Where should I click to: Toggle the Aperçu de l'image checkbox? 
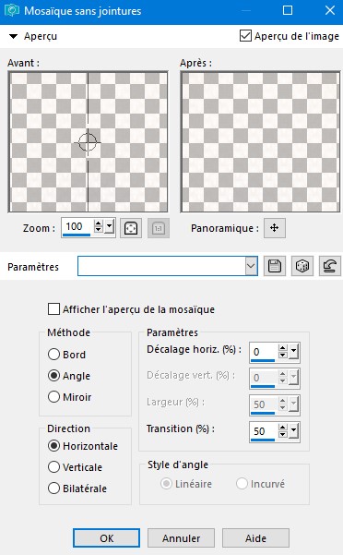pos(245,36)
